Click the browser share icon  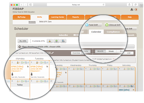point(129,5)
